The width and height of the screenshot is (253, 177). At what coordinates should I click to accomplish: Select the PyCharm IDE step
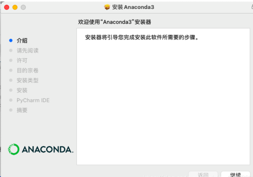33,100
